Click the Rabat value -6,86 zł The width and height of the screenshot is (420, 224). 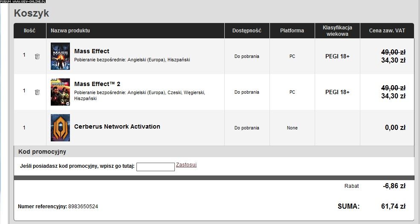click(394, 186)
